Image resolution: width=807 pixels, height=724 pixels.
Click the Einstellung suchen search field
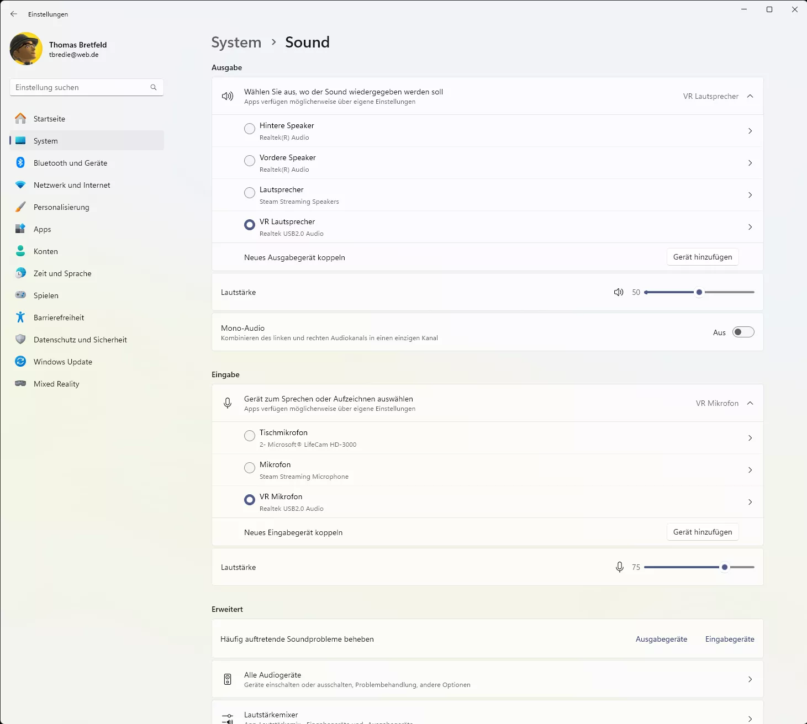pyautogui.click(x=87, y=87)
